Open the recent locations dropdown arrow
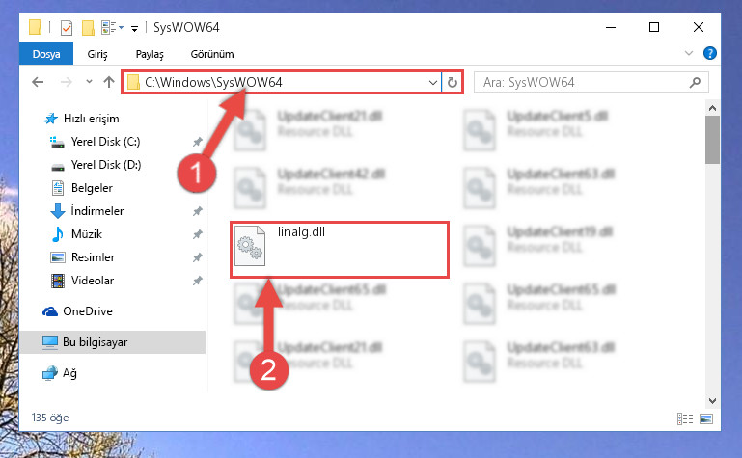The height and width of the screenshot is (458, 742). pos(89,82)
